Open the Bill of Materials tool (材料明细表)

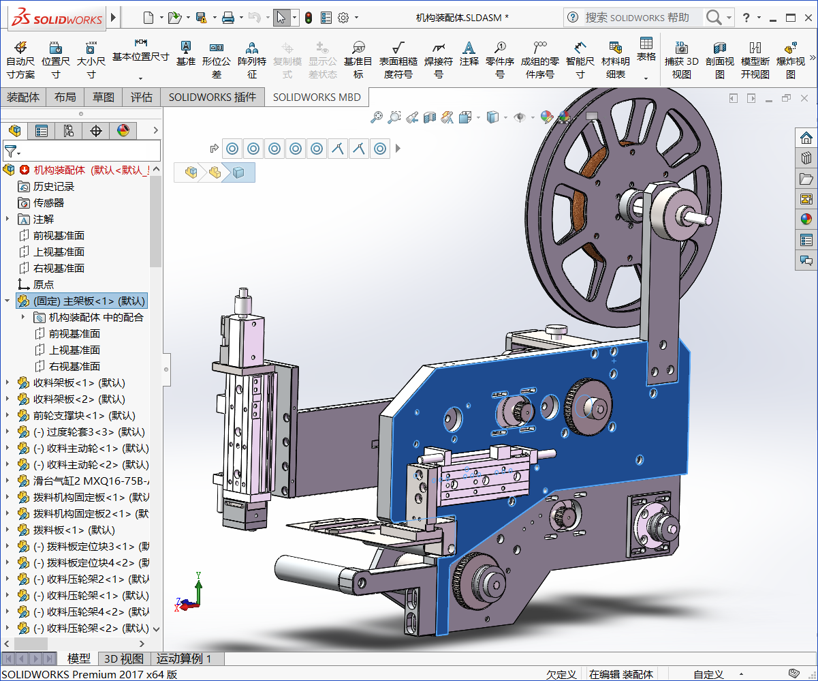[x=616, y=59]
